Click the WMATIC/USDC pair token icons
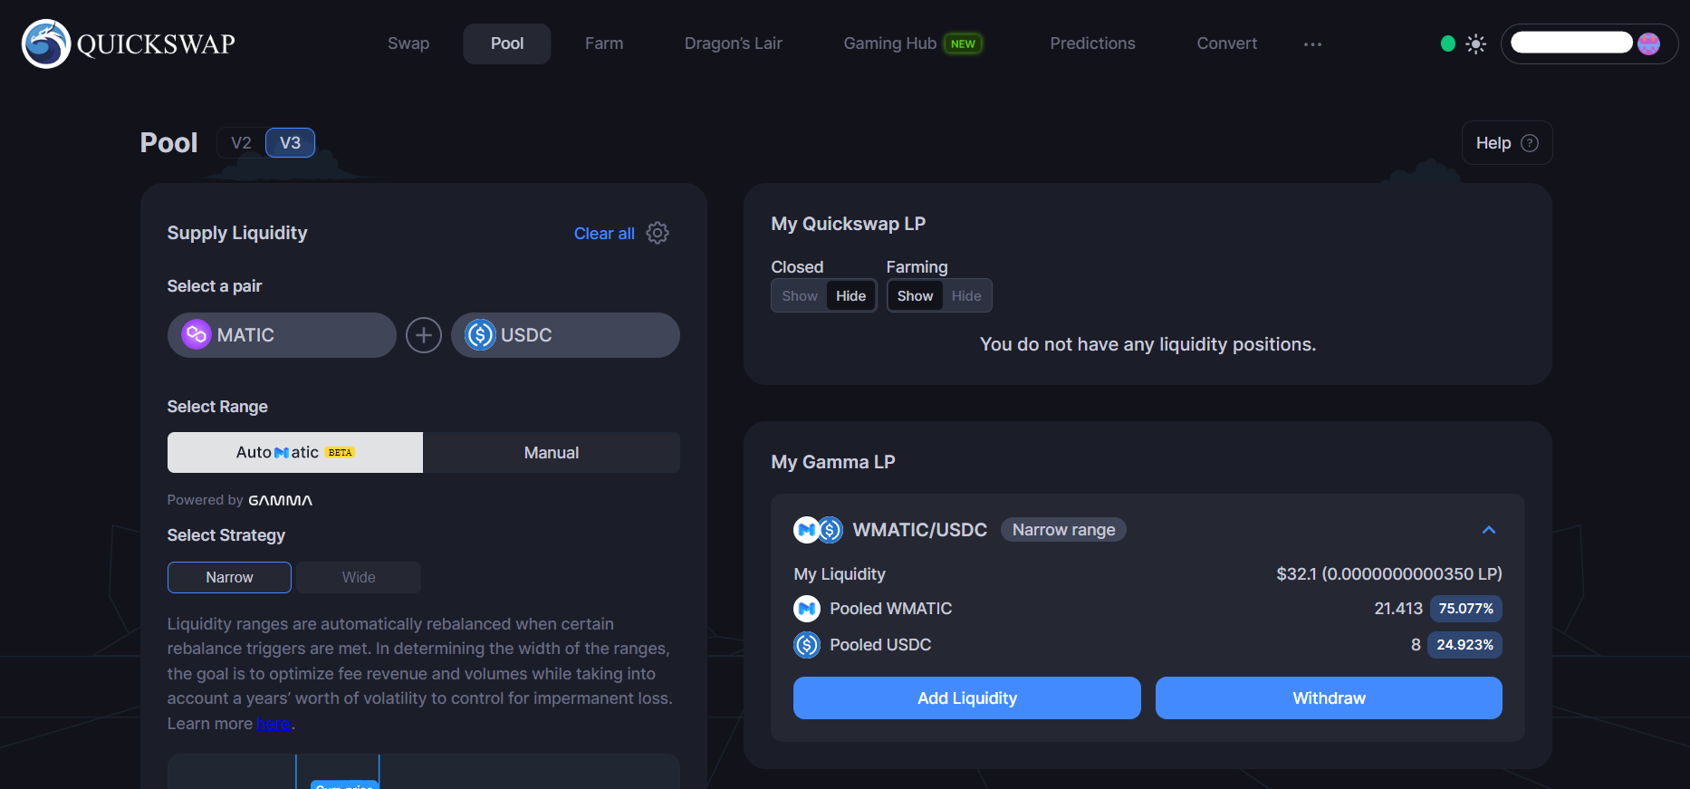Viewport: 1690px width, 789px height. click(x=818, y=530)
